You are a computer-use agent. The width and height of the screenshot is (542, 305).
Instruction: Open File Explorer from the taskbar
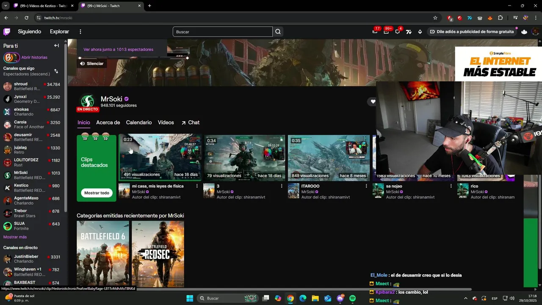[x=315, y=298]
